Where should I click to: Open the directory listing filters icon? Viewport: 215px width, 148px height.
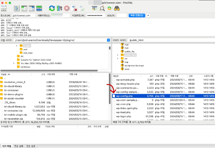[x=95, y=9]
